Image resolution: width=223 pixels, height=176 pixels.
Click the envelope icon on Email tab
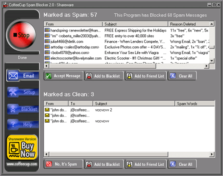[13, 76]
